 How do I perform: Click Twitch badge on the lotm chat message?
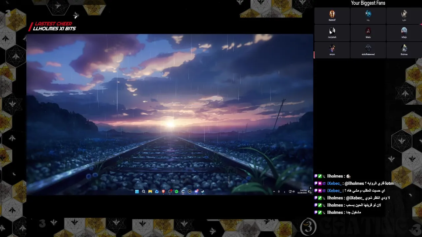point(316,183)
